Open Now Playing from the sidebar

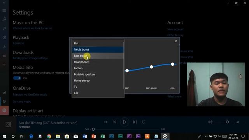click(x=4, y=46)
